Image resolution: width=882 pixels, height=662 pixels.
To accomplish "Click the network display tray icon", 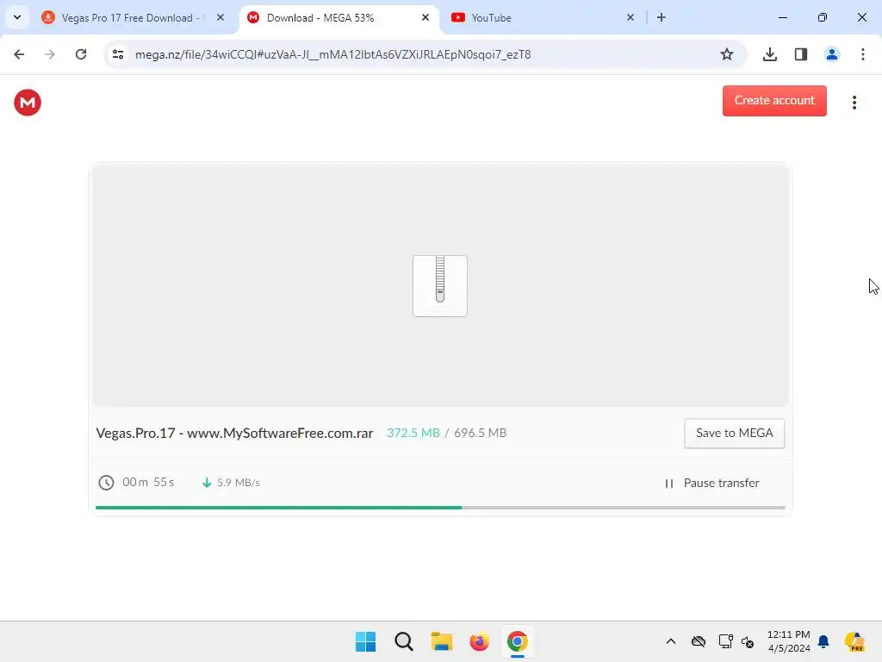I will pos(725,641).
